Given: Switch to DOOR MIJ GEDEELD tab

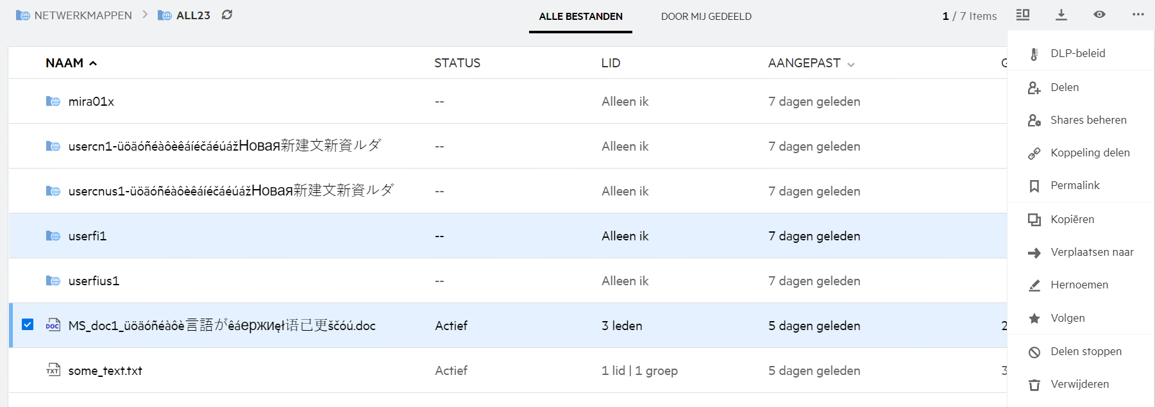Looking at the screenshot, I should pyautogui.click(x=706, y=17).
